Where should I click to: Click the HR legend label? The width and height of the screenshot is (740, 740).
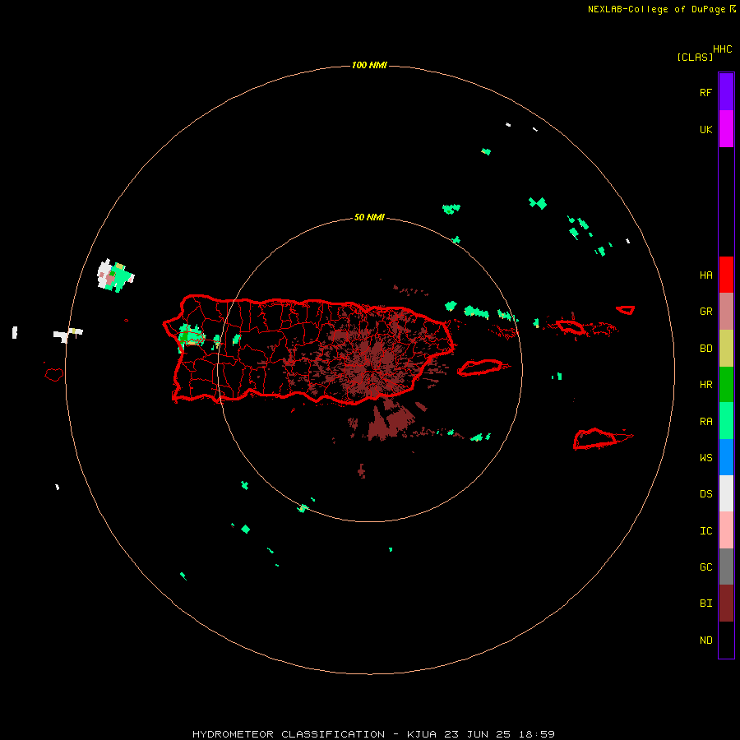(705, 385)
